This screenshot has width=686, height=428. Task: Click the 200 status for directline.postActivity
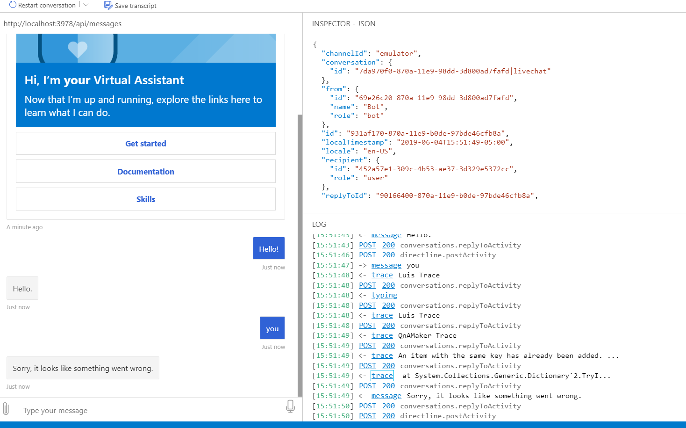tap(388, 415)
